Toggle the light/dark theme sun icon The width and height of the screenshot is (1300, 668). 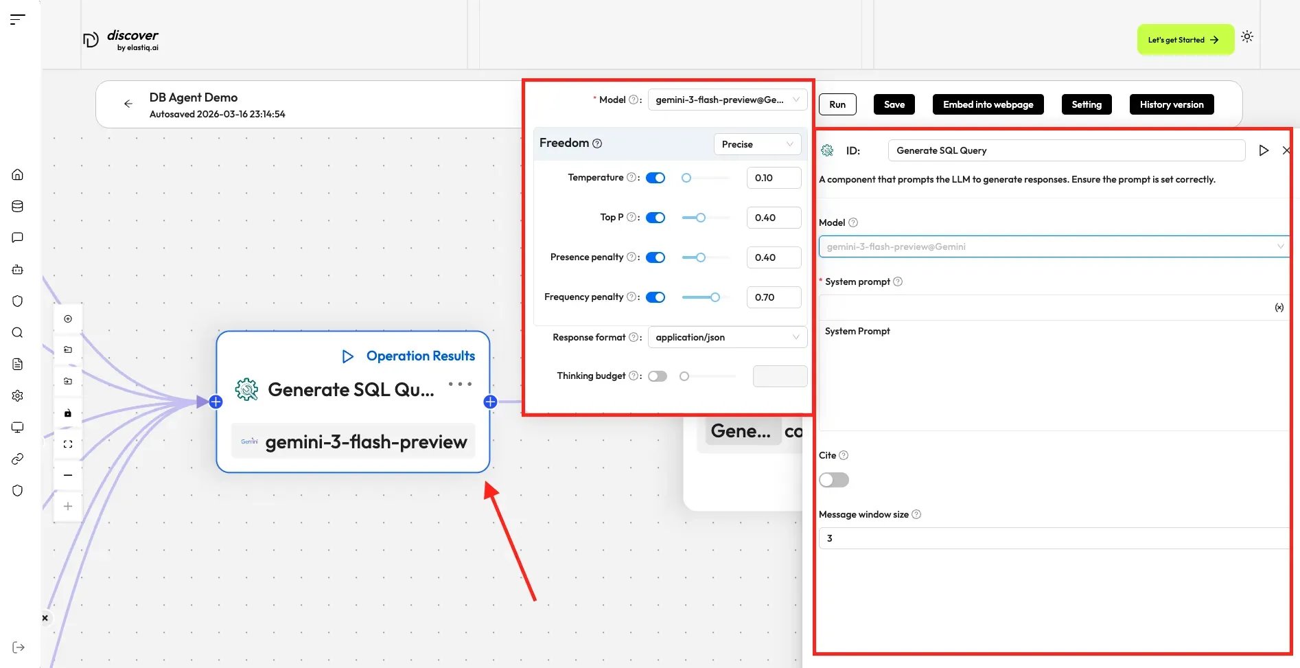pos(1247,37)
